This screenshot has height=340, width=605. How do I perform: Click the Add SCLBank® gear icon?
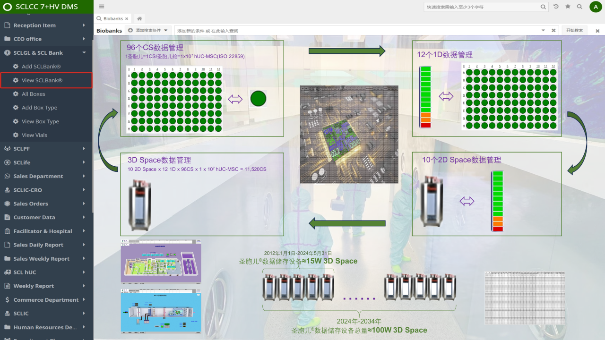tap(16, 67)
